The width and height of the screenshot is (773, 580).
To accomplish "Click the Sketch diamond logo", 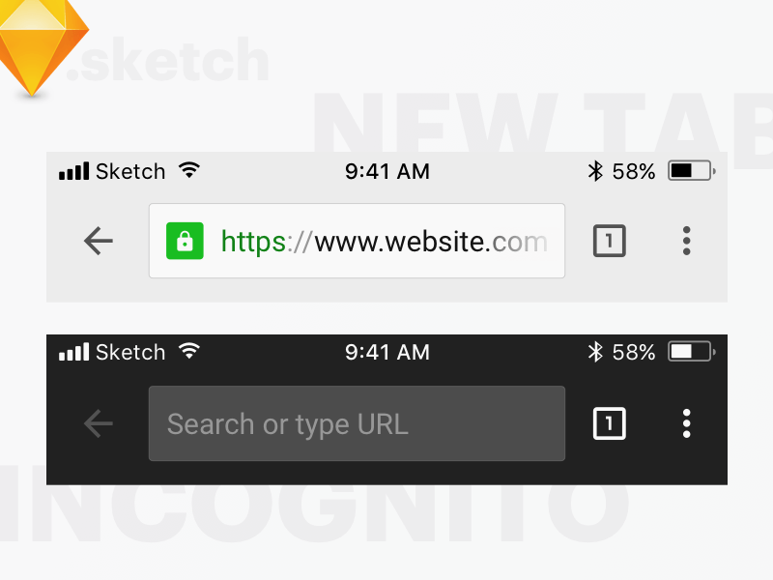I will pos(43,46).
